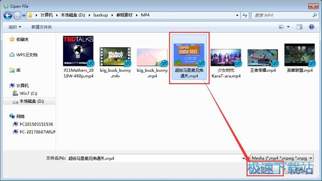Click the Back navigation arrow
322x181 pixels.
pyautogui.click(x=8, y=15)
